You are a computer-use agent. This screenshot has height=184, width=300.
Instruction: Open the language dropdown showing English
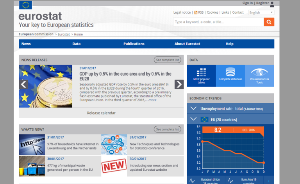coord(261,12)
